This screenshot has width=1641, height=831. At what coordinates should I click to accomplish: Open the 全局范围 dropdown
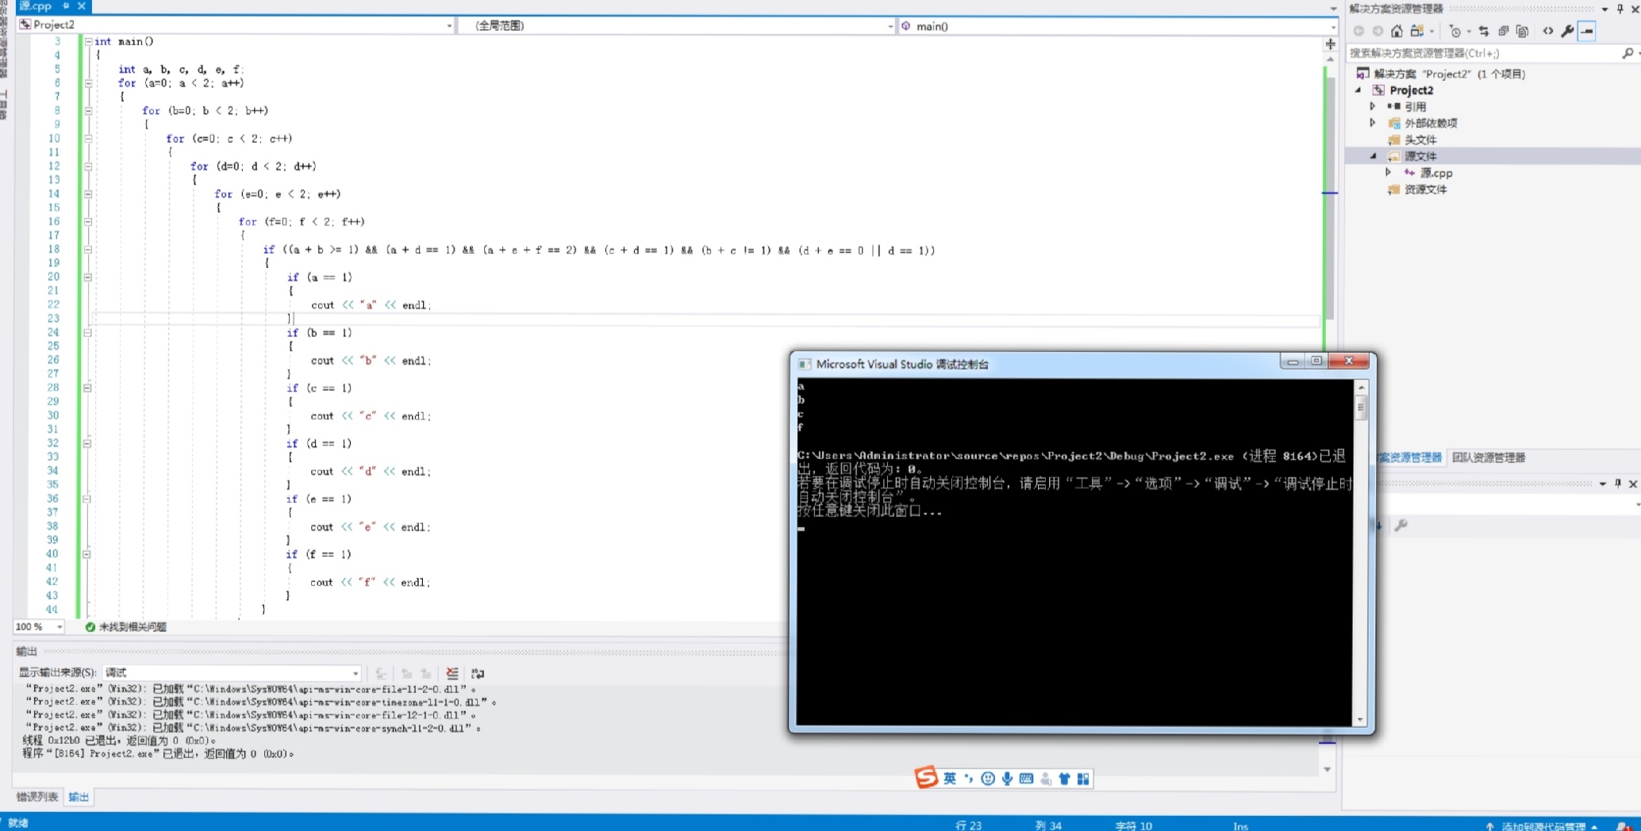(890, 26)
